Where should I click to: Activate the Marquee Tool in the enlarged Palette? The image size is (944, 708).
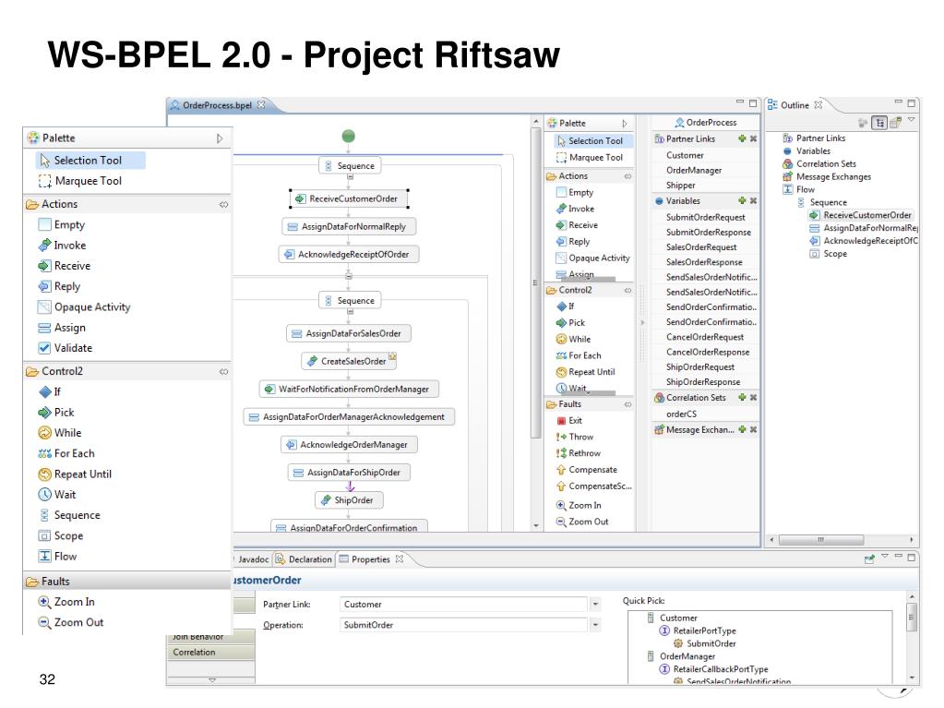80,181
